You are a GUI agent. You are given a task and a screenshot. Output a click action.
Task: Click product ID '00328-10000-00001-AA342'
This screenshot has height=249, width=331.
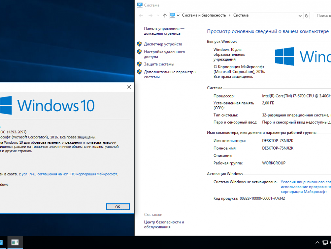click(x=262, y=198)
